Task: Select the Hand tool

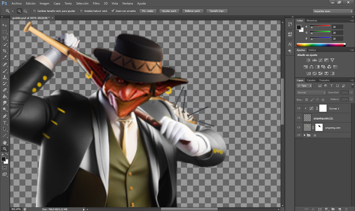Action: [x=5, y=142]
